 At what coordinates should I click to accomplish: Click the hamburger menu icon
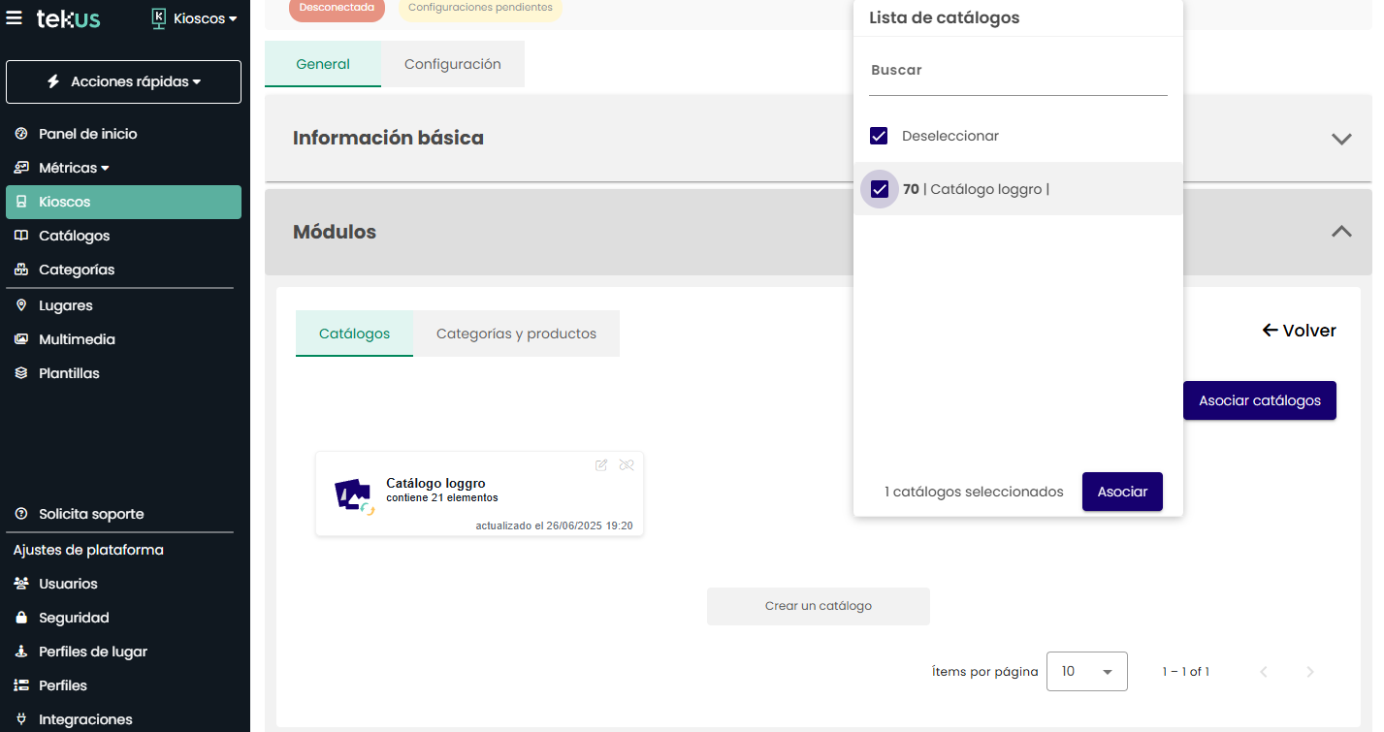[x=15, y=18]
